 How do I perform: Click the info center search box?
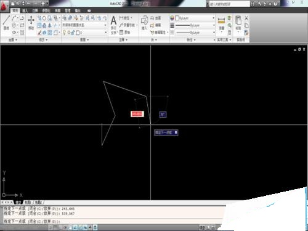[x=230, y=4]
